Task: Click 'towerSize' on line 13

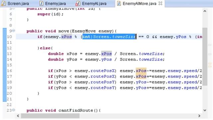Action: (x=151, y=54)
